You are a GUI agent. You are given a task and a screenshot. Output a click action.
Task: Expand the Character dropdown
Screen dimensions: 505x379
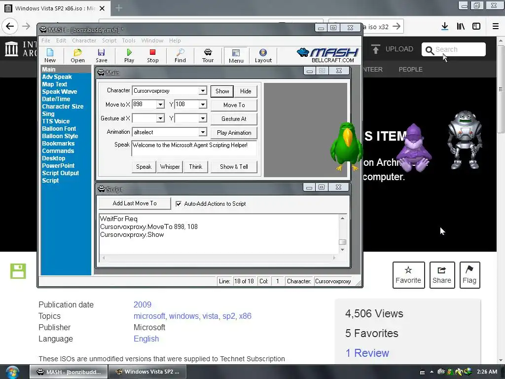click(x=203, y=91)
